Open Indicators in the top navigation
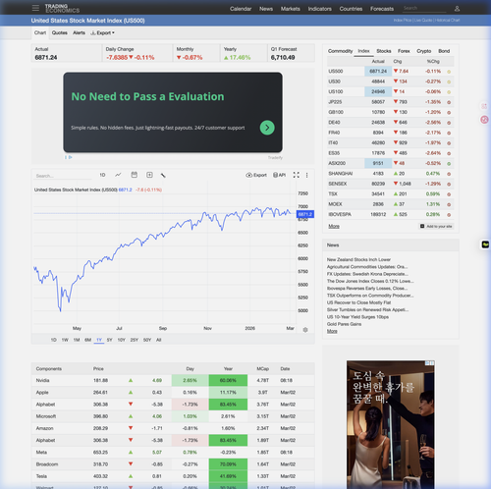 point(320,9)
